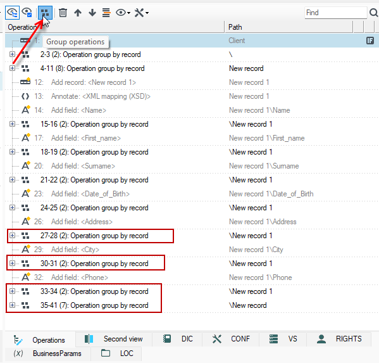Expand group 15-16 Operation group by record
Image resolution: width=379 pixels, height=363 pixels.
12,124
